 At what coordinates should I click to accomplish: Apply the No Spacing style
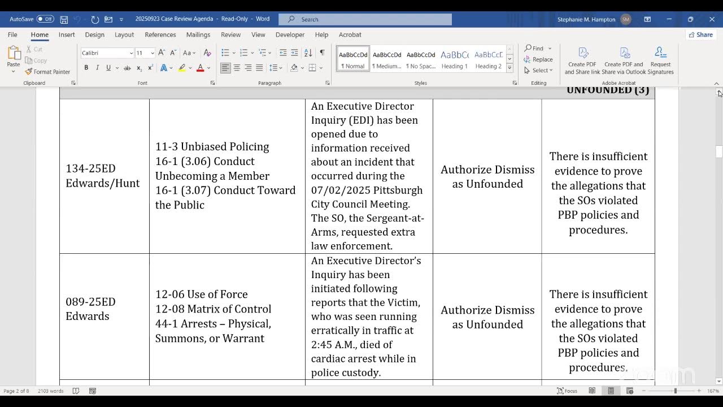point(421,59)
